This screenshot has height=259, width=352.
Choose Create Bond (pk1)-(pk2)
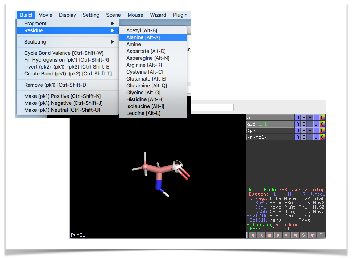(x=68, y=74)
